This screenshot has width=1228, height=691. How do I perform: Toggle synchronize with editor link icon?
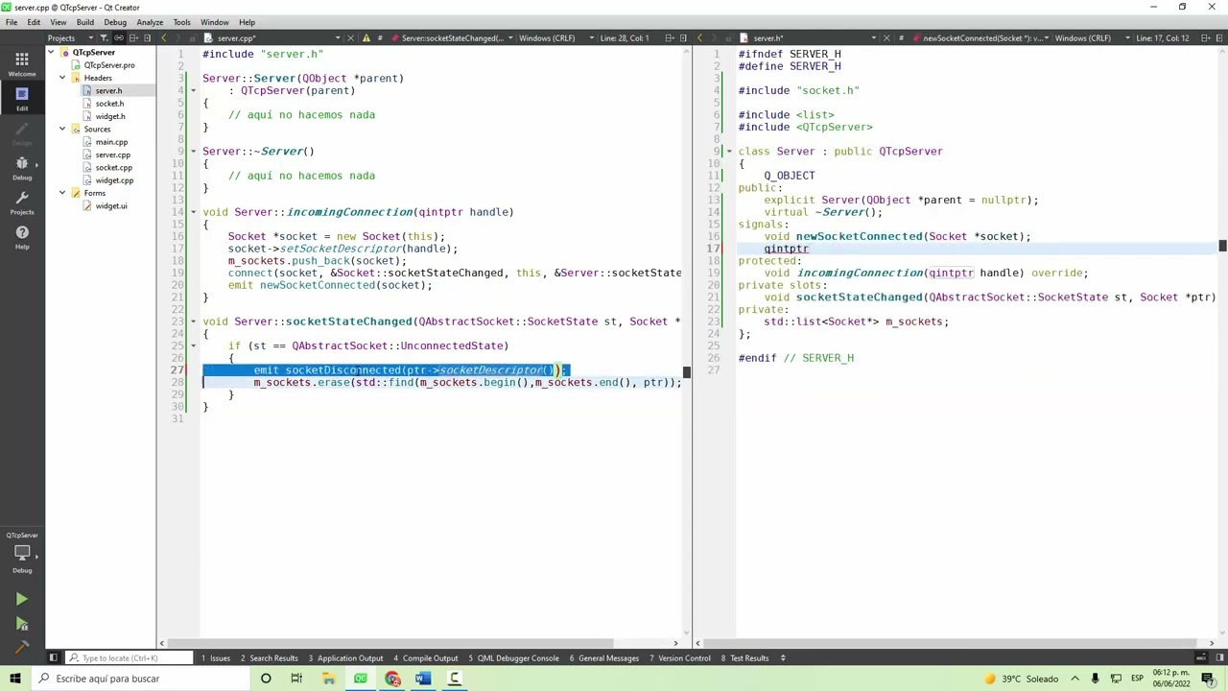pos(119,38)
